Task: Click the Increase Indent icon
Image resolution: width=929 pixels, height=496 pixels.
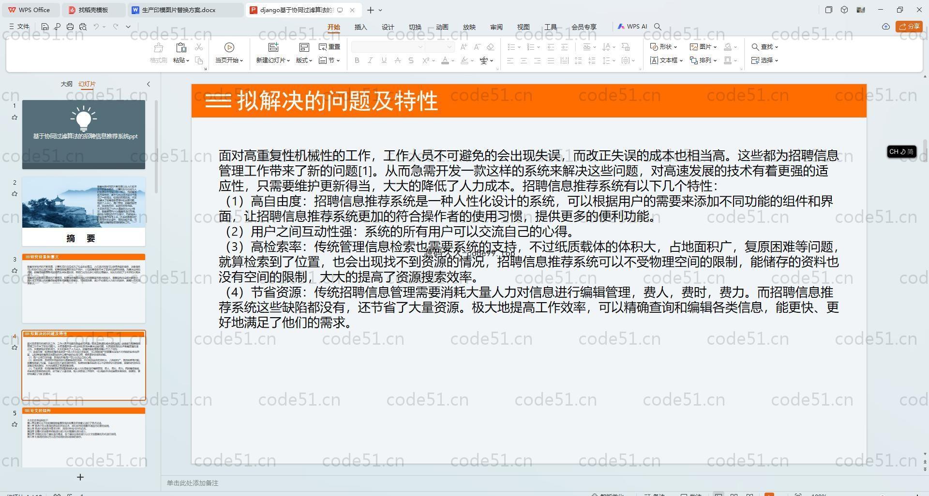Action: pyautogui.click(x=564, y=47)
